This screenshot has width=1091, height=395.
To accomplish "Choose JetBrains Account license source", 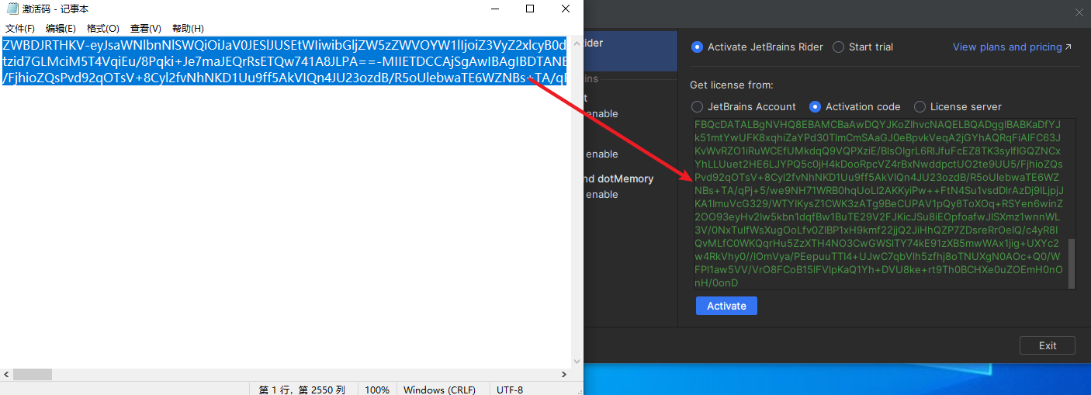I will click(x=743, y=106).
